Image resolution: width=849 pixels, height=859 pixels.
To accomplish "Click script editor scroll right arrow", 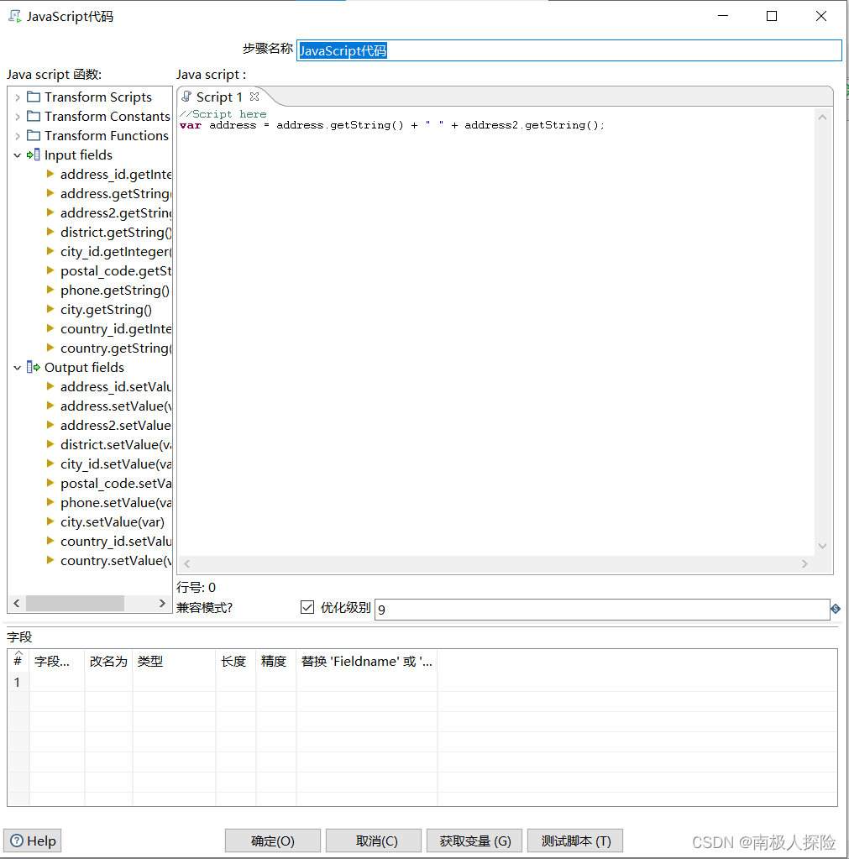I will pyautogui.click(x=804, y=563).
